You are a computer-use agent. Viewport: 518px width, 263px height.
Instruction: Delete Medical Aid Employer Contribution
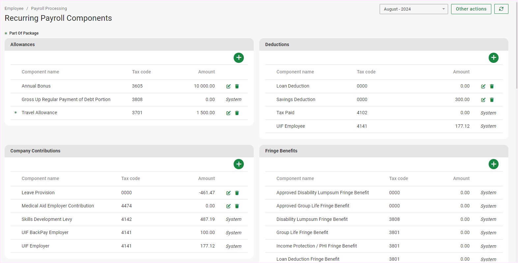[x=237, y=206]
